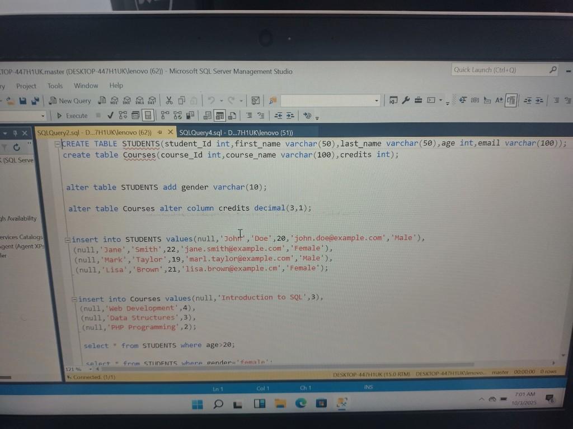
Task: Open the Tools menu
Action: (55, 85)
